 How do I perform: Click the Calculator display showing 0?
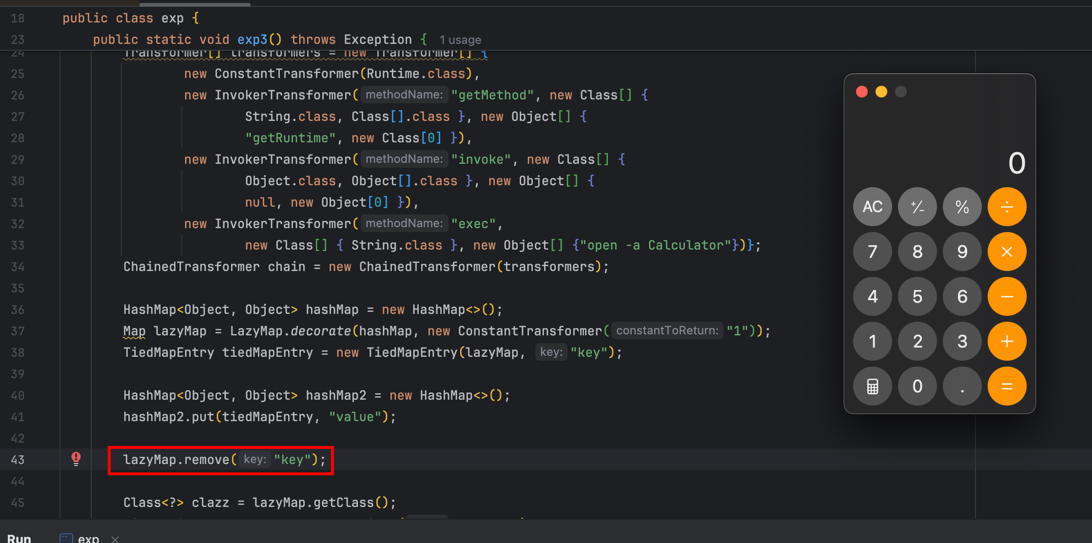[x=1017, y=163]
